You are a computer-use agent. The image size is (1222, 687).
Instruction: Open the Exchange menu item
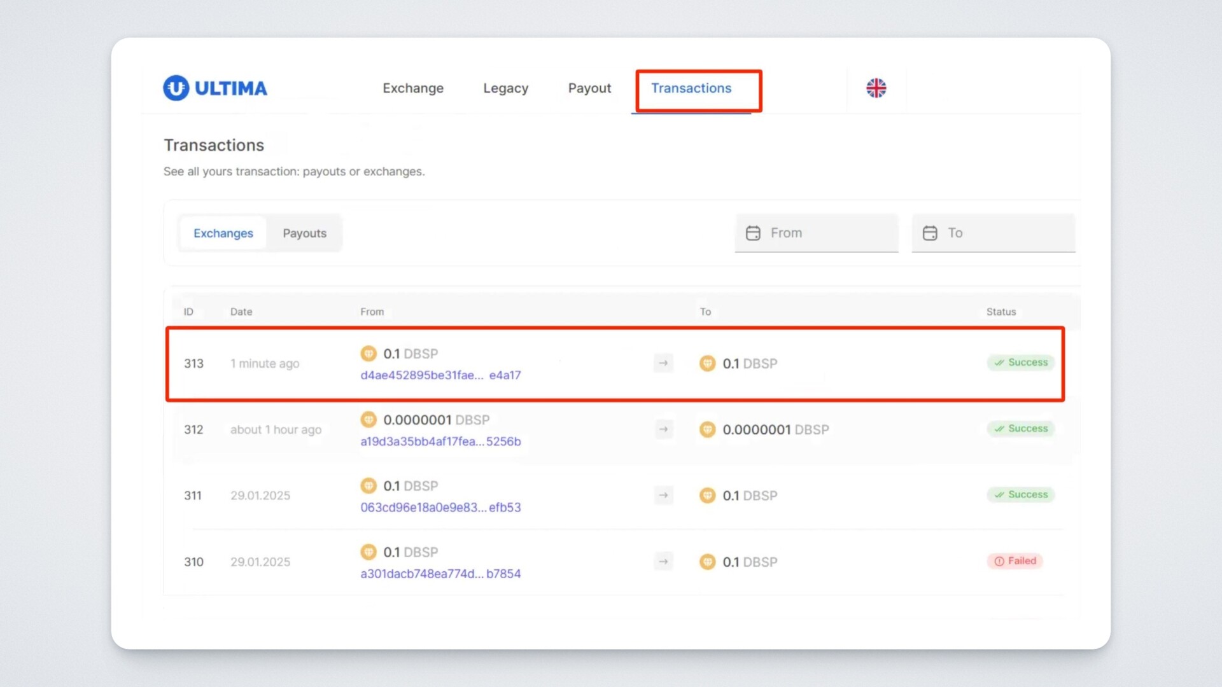click(x=413, y=88)
